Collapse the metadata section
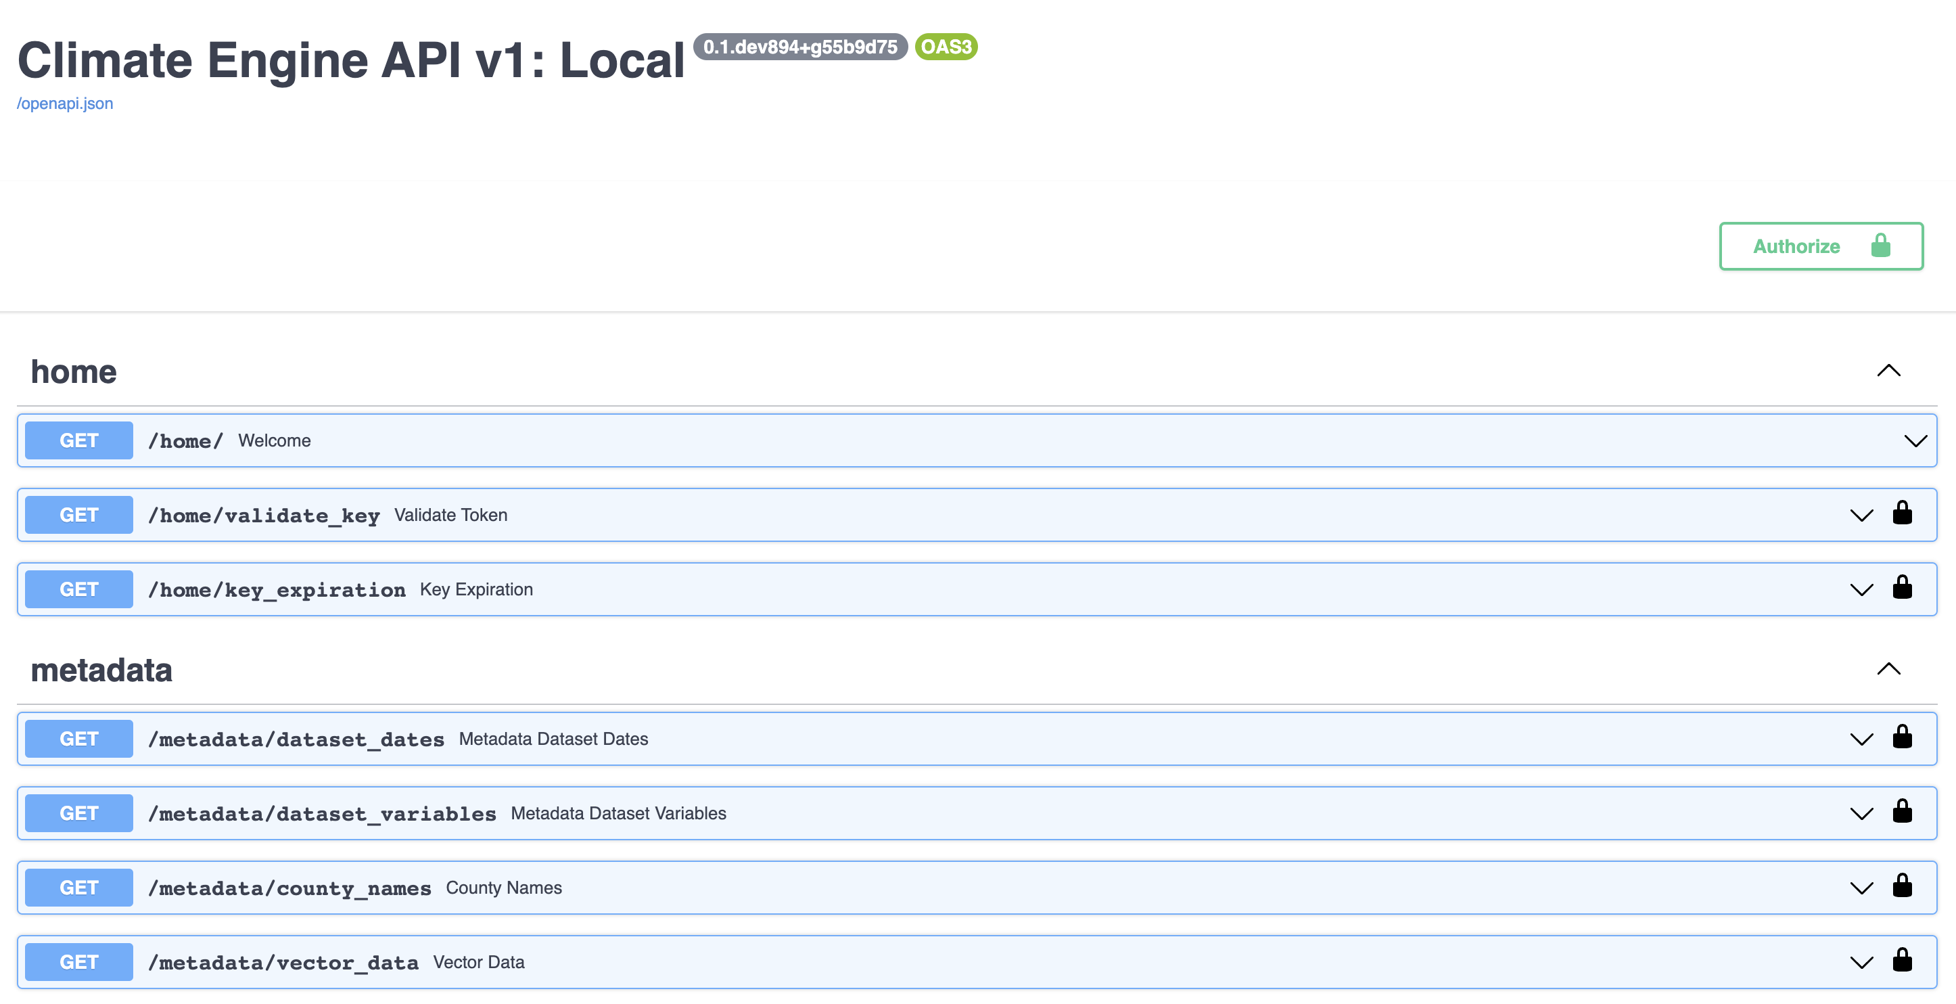This screenshot has height=1004, width=1956. 1888,669
